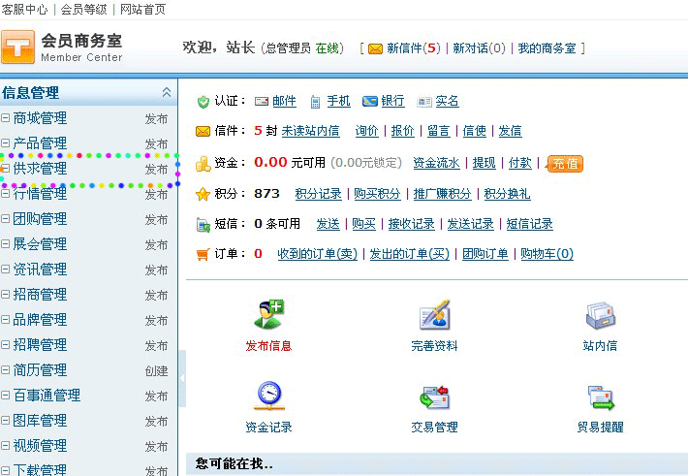Open 新信件(5) in the header
Screen dimensions: 688x476
point(414,48)
